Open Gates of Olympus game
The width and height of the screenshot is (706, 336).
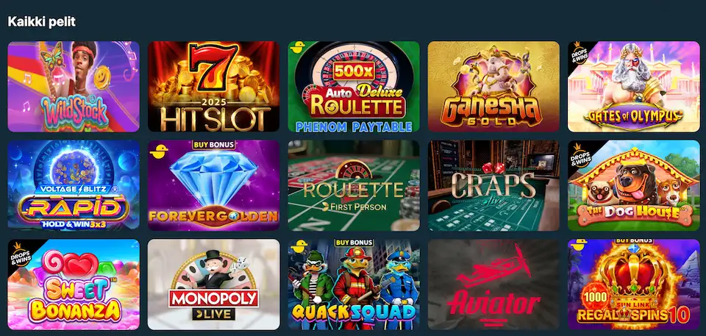pos(633,87)
